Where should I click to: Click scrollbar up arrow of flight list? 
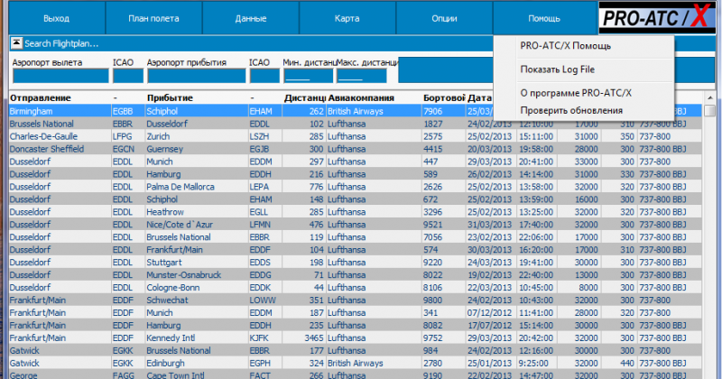[x=710, y=97]
